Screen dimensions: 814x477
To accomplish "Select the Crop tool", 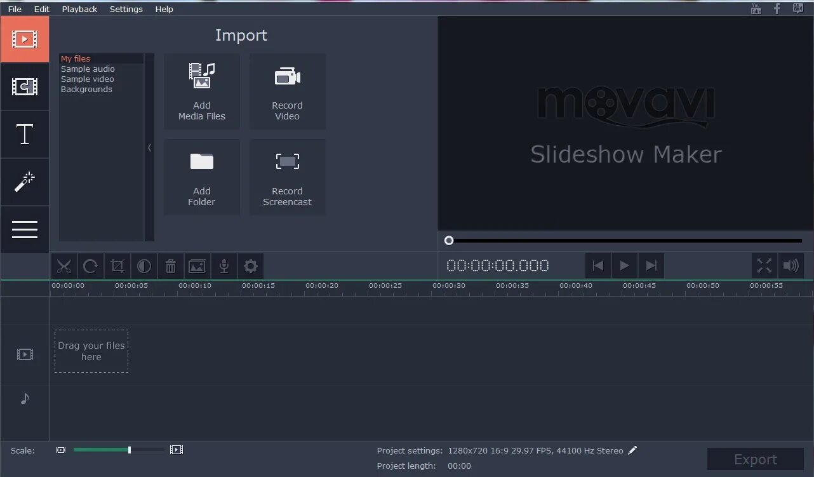I will click(x=117, y=266).
